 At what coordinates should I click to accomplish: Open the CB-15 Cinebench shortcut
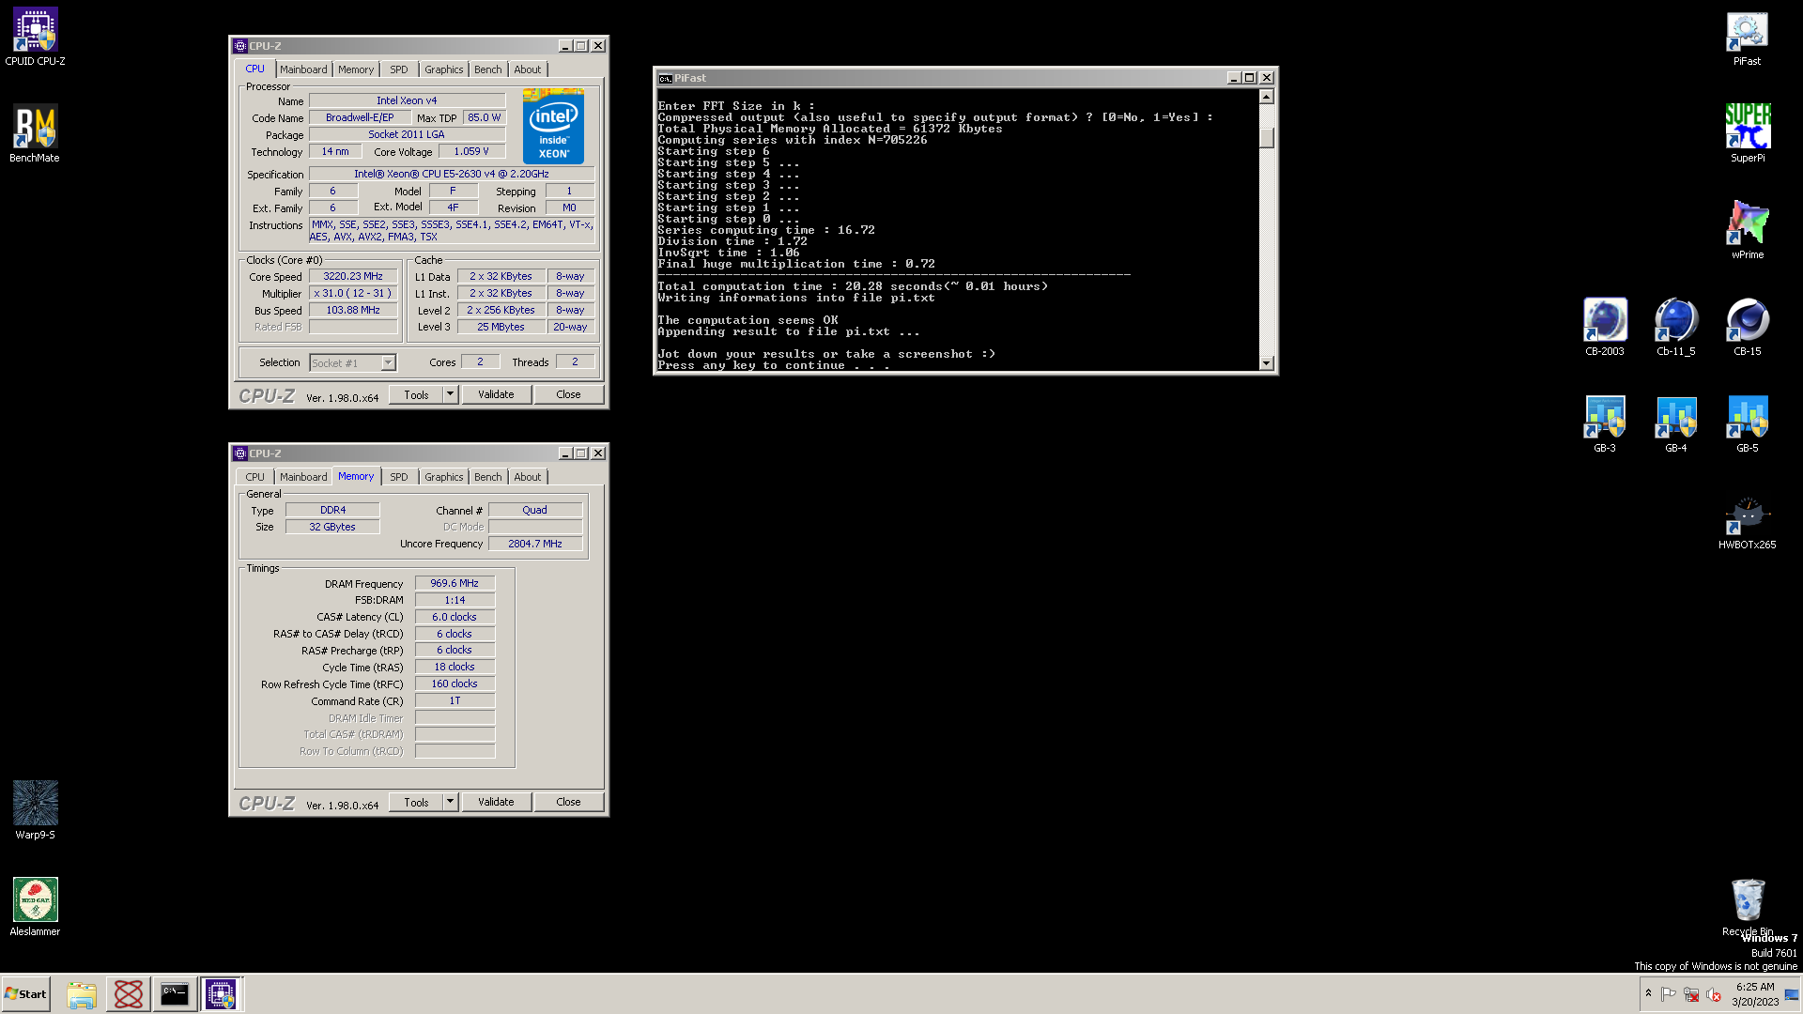(x=1747, y=327)
